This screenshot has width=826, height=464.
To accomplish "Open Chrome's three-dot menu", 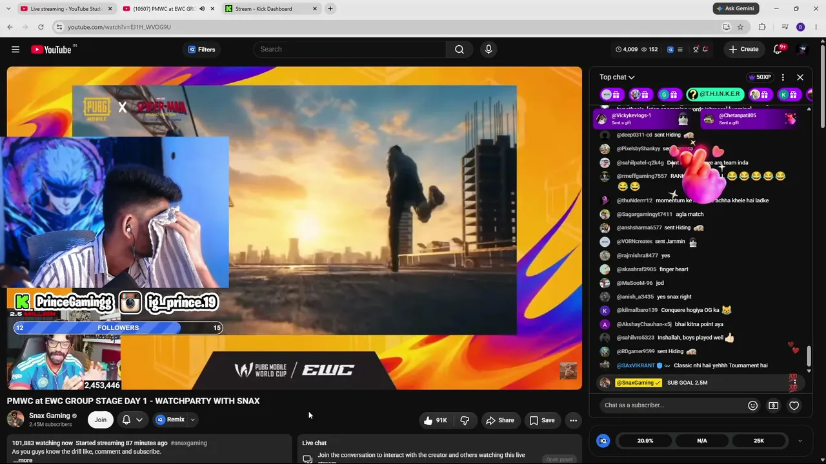I will 816,27.
